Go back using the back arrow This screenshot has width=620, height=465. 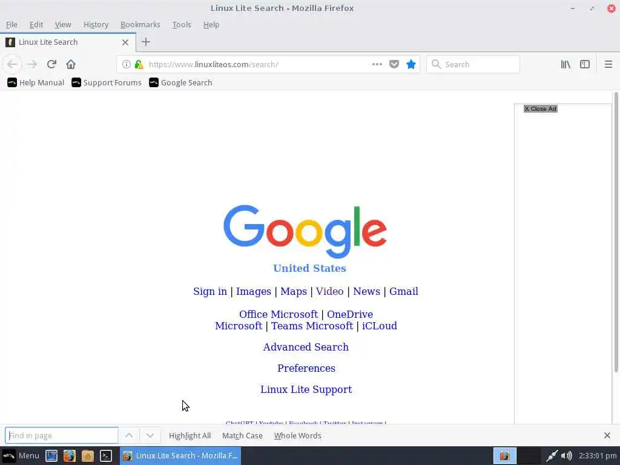click(x=12, y=64)
